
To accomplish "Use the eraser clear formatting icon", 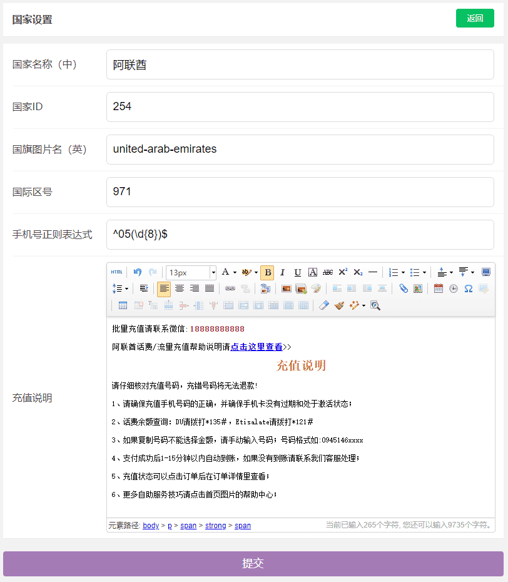I will click(x=323, y=305).
